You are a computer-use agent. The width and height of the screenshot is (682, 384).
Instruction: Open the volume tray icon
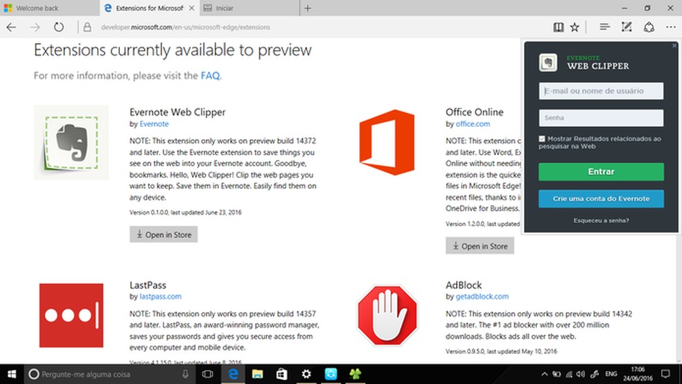(x=581, y=374)
